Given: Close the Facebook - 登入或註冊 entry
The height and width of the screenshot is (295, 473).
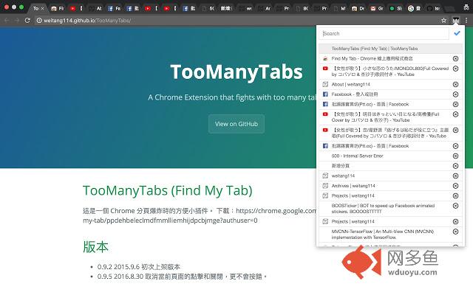Looking at the screenshot, I should [455, 94].
